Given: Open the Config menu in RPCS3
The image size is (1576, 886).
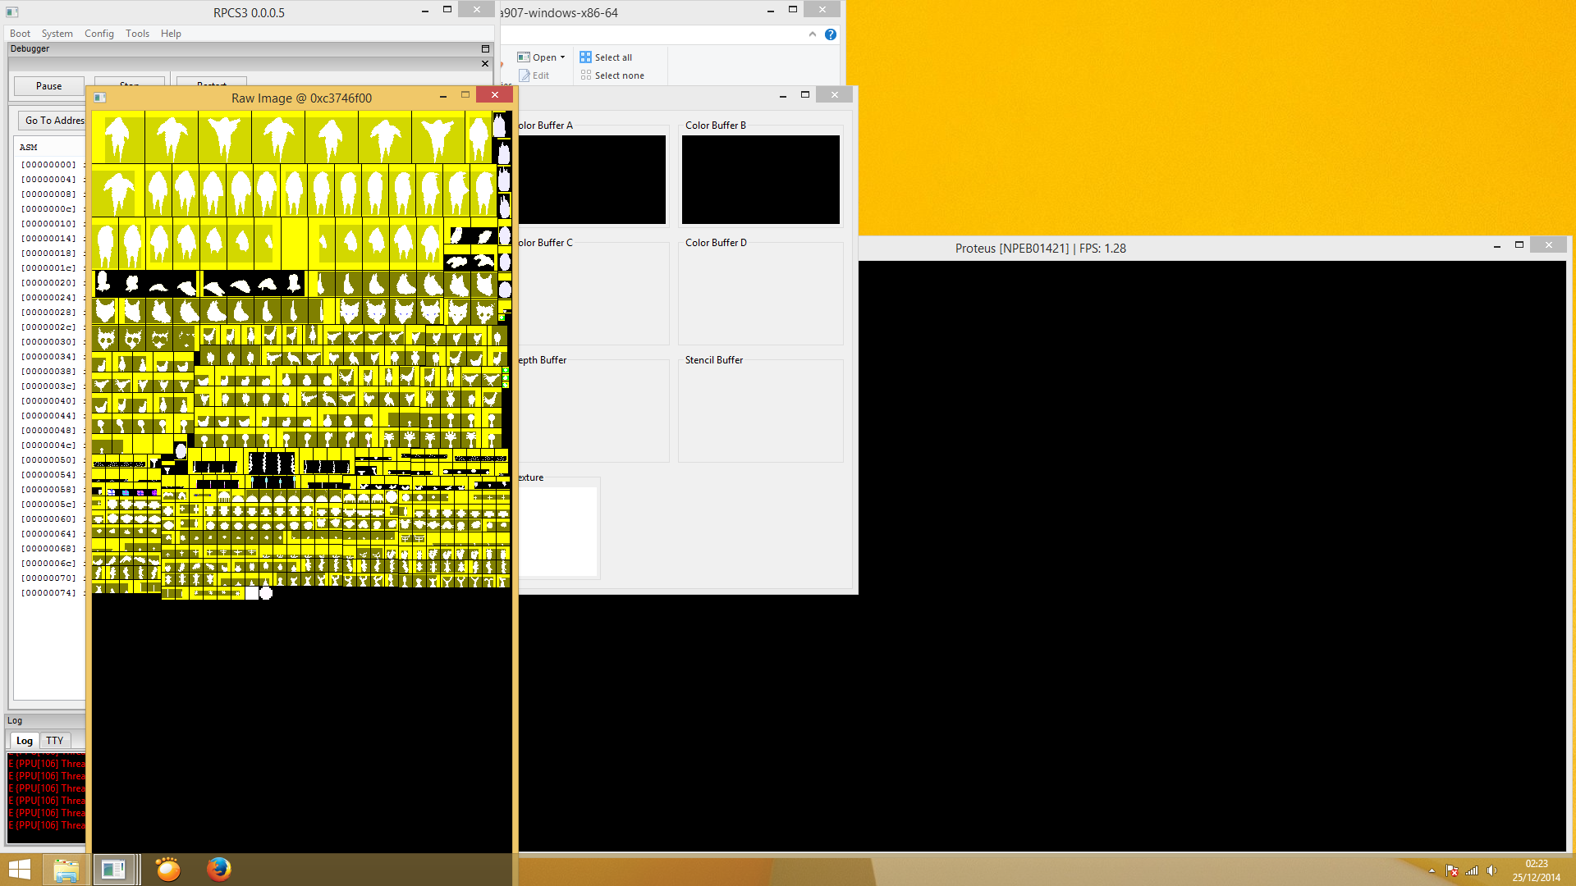Looking at the screenshot, I should point(98,34).
